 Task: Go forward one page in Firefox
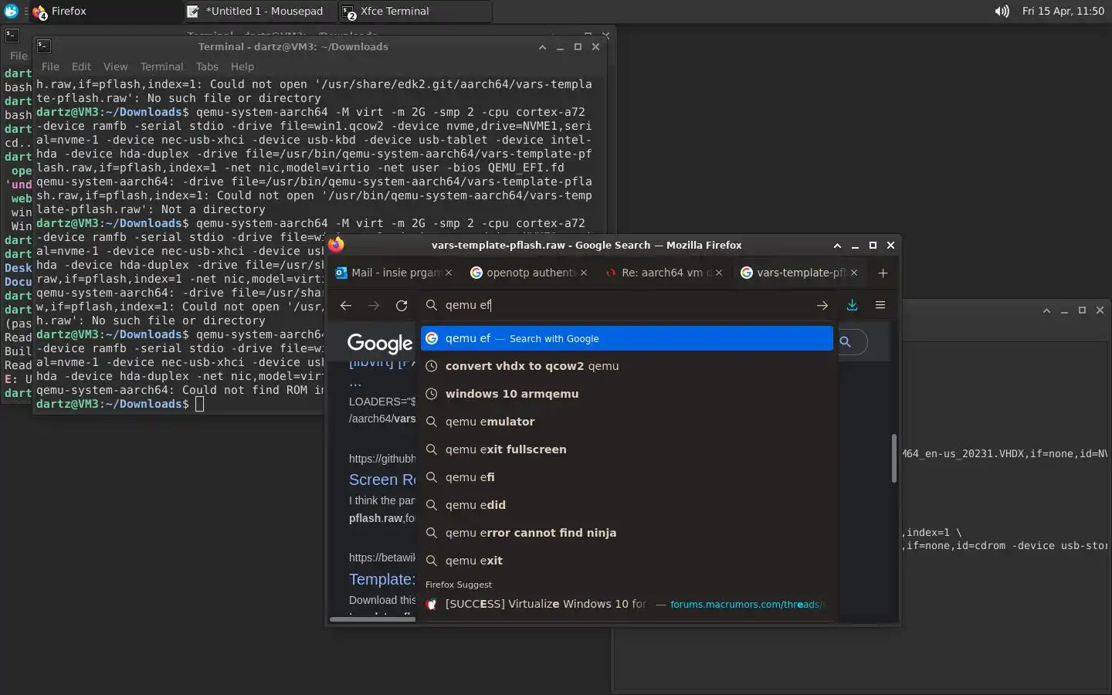[x=374, y=306]
